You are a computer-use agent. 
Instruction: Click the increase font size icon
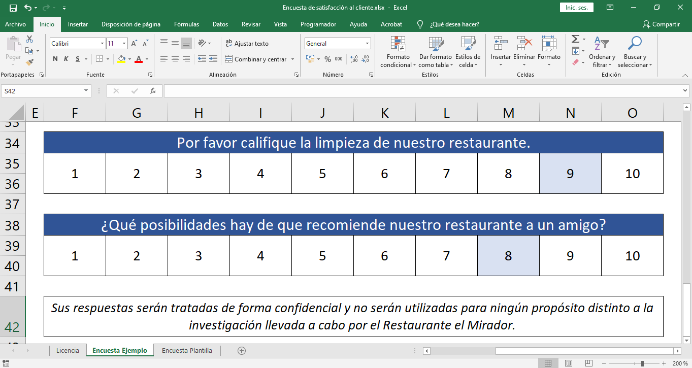pos(134,44)
